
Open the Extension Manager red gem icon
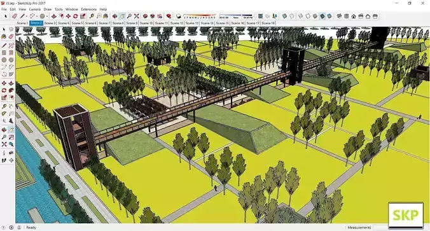[169, 16]
